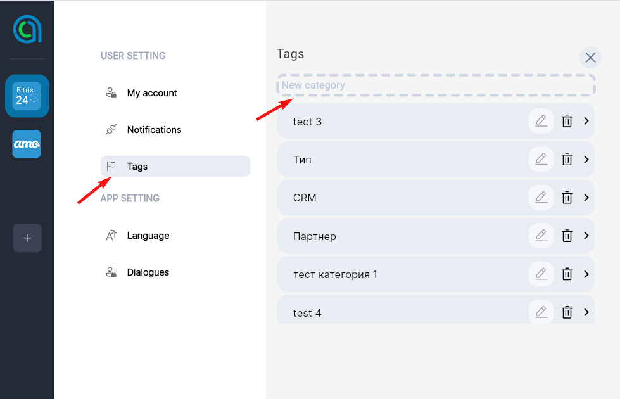
Task: Edit the 'CRM' tag category
Action: (x=541, y=198)
